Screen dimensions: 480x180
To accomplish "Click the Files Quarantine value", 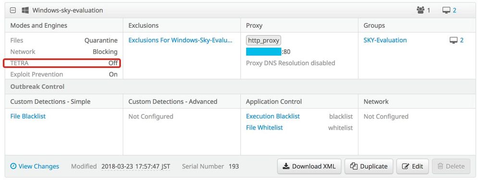I will coord(101,40).
